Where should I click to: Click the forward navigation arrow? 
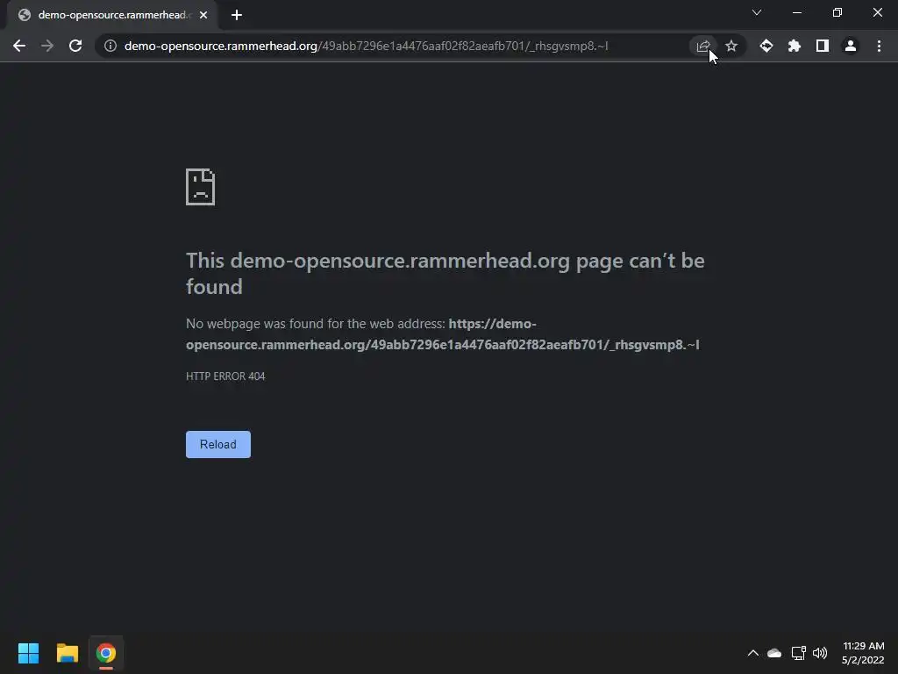click(47, 46)
